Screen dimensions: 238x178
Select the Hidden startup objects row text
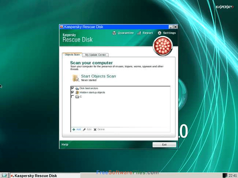pos(92,92)
